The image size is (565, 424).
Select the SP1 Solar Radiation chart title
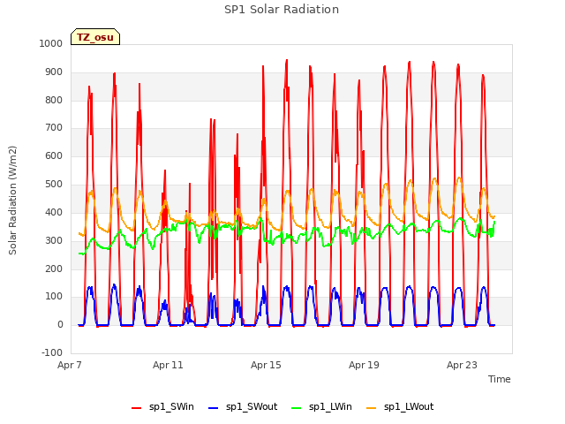pyautogui.click(x=282, y=10)
